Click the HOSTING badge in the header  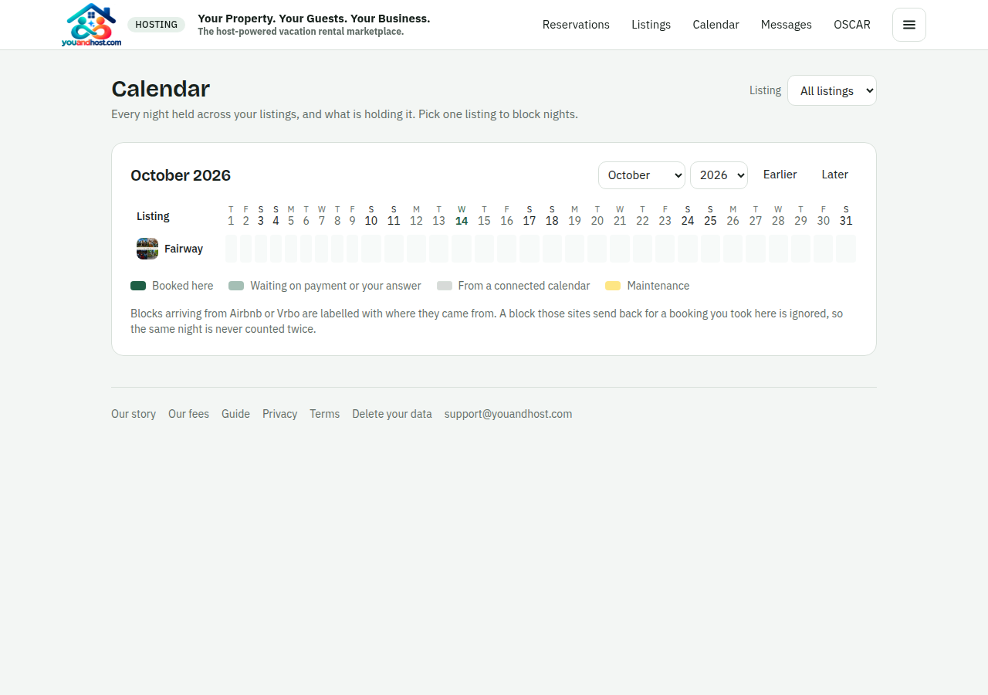point(156,25)
